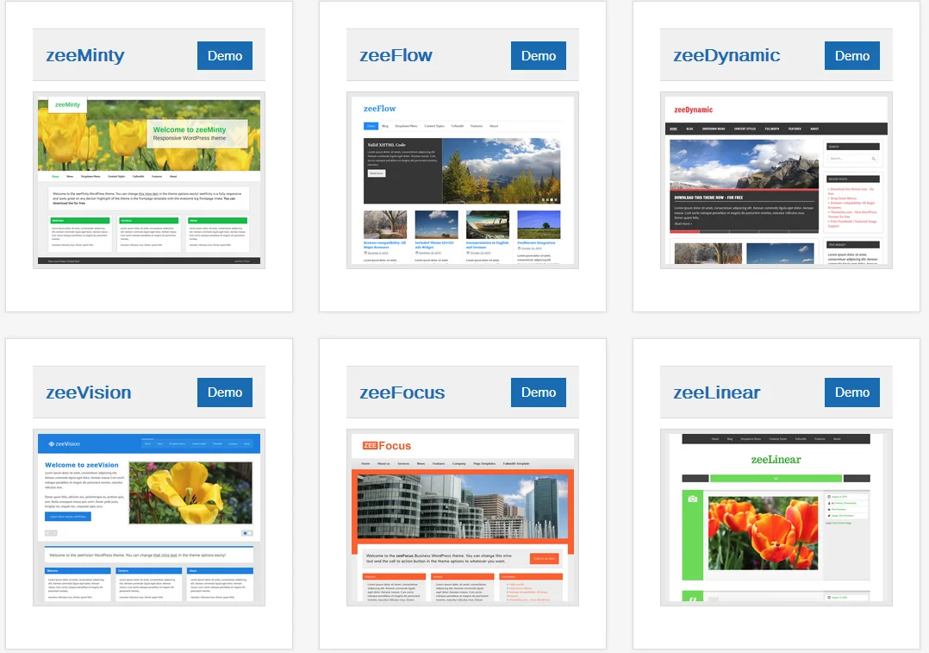929x653 pixels.
Task: Open the zeeFocus skyscraper preview thumbnail
Action: point(463,518)
